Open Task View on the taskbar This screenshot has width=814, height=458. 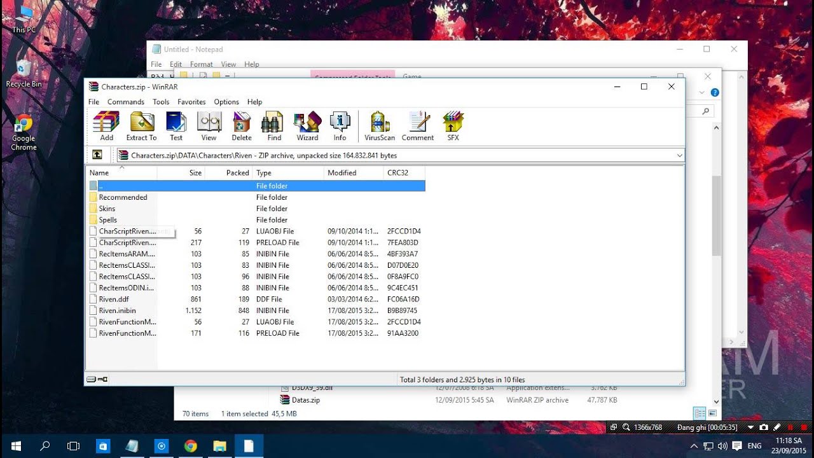74,446
